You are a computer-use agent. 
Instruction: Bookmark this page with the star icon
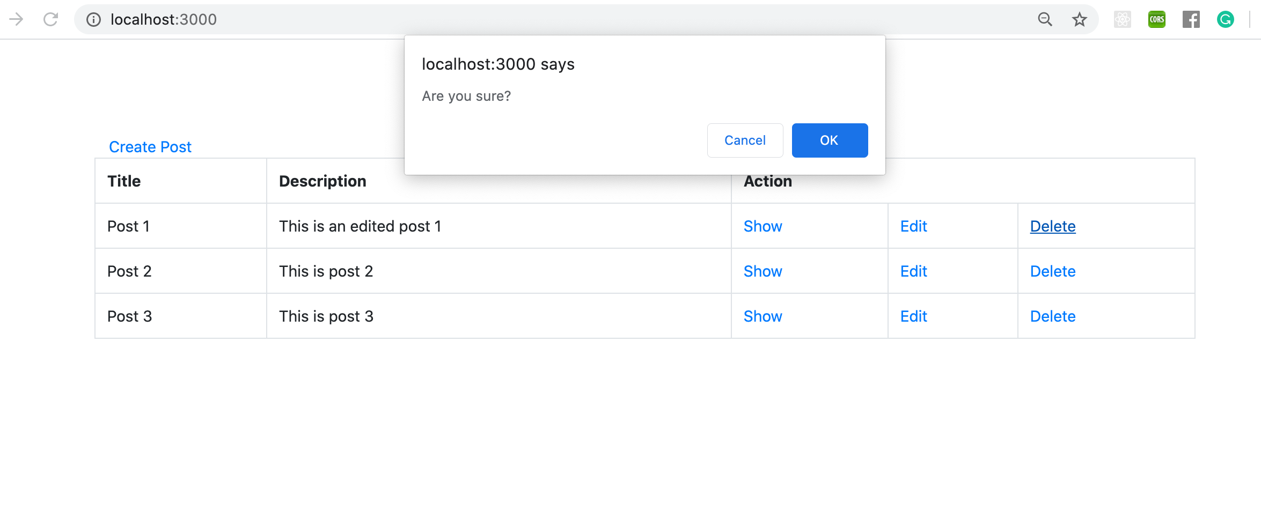(1079, 20)
